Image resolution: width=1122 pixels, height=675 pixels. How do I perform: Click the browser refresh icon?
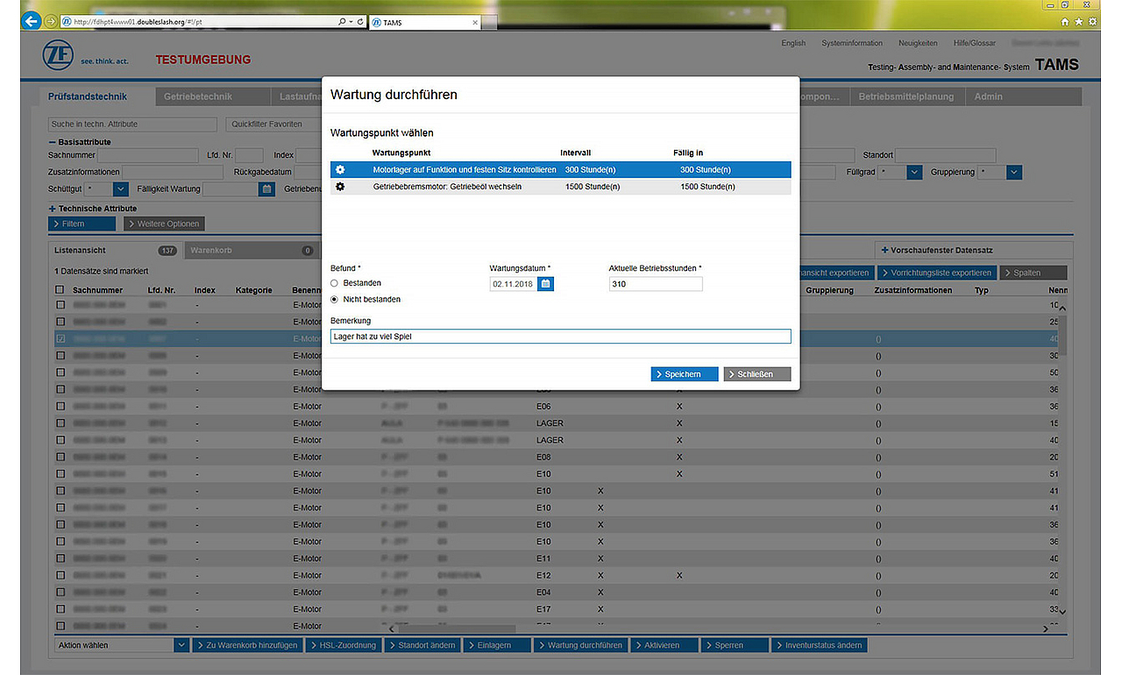[x=360, y=21]
